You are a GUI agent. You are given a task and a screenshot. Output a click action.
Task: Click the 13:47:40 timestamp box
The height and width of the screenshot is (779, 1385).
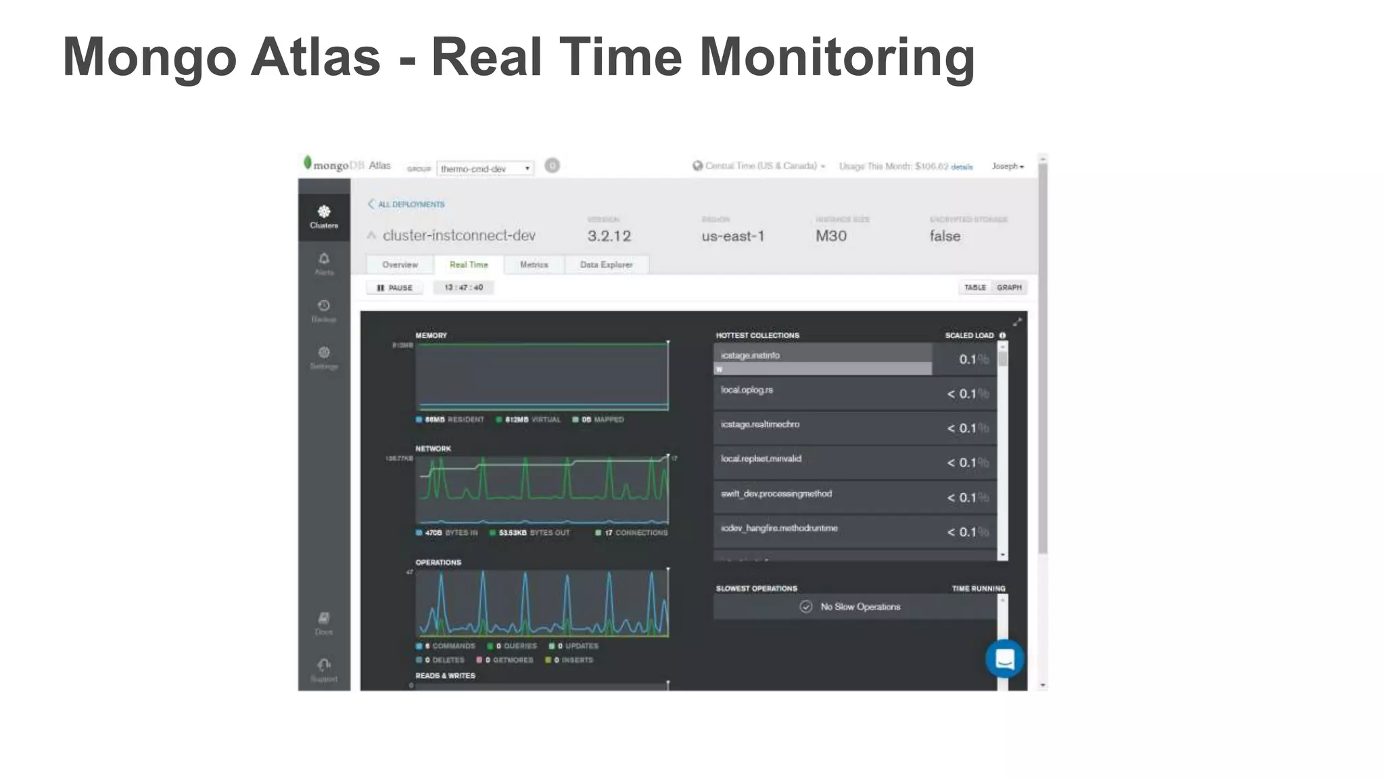tap(464, 287)
